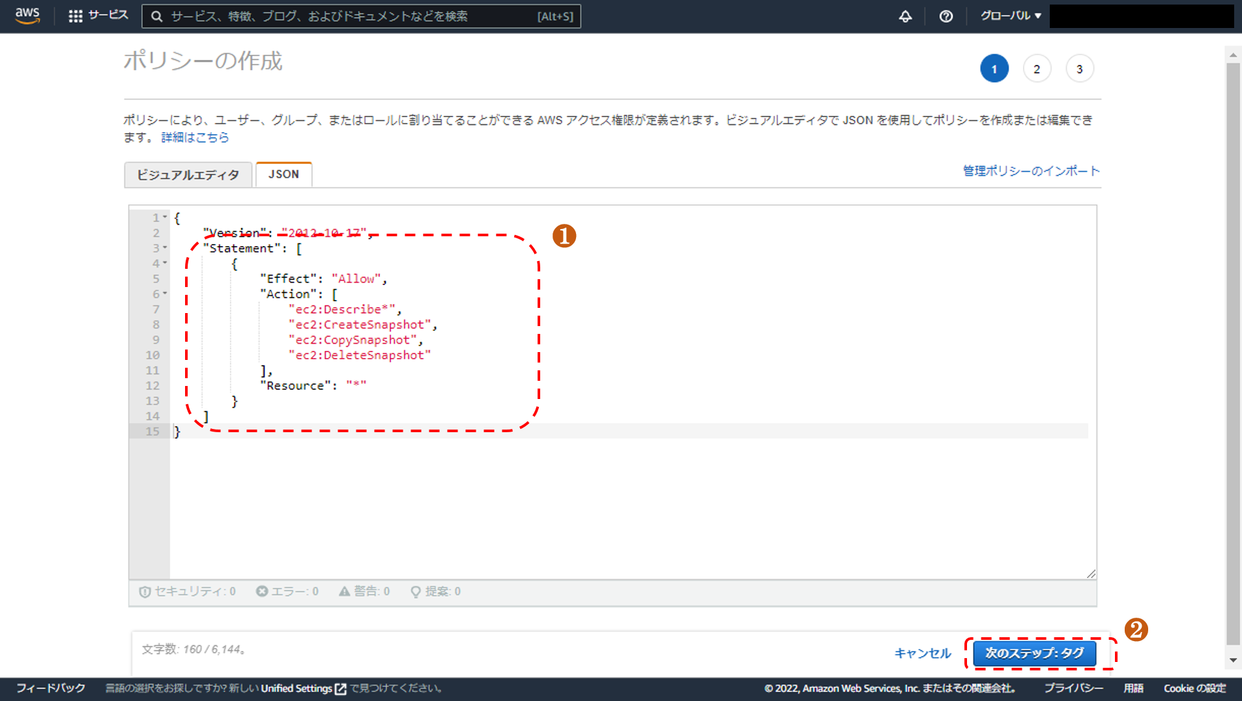This screenshot has height=701, width=1242.
Task: Click the warnings triangle icon
Action: tap(344, 591)
